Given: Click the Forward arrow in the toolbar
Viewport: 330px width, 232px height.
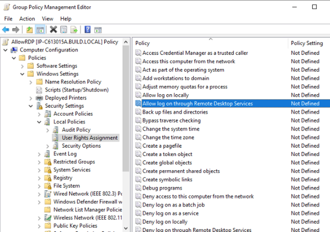Looking at the screenshot, I should click(16, 30).
